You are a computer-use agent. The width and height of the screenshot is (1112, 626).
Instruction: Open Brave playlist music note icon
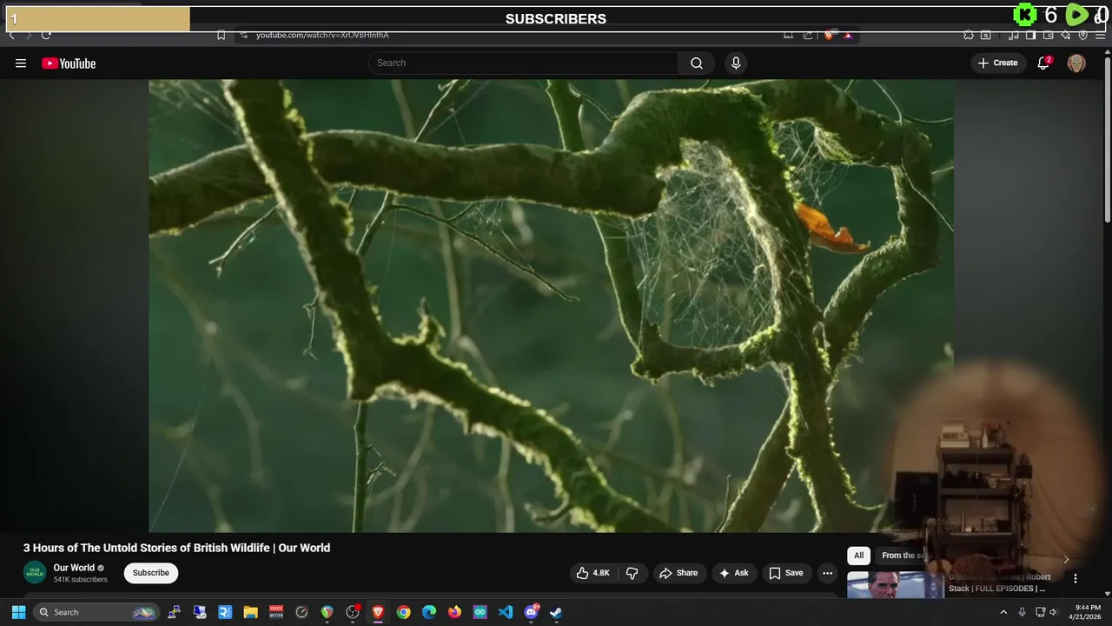(1014, 35)
